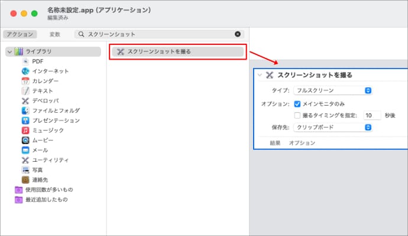This screenshot has height=236, width=408.
Task: Click the ファイルとフォルダ Finder icon
Action: tap(25, 110)
